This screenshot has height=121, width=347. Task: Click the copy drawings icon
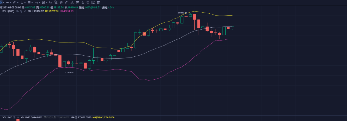(x=88, y=2)
